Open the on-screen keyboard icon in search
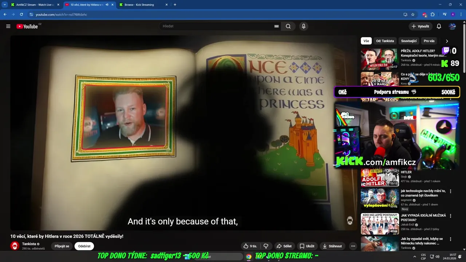 tap(276, 26)
